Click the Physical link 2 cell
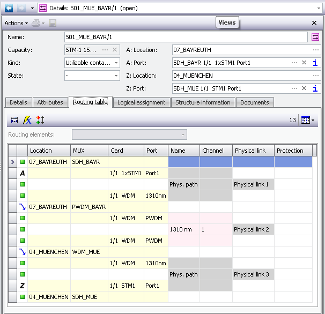Viewport: 325px width, 314px height. 253,229
